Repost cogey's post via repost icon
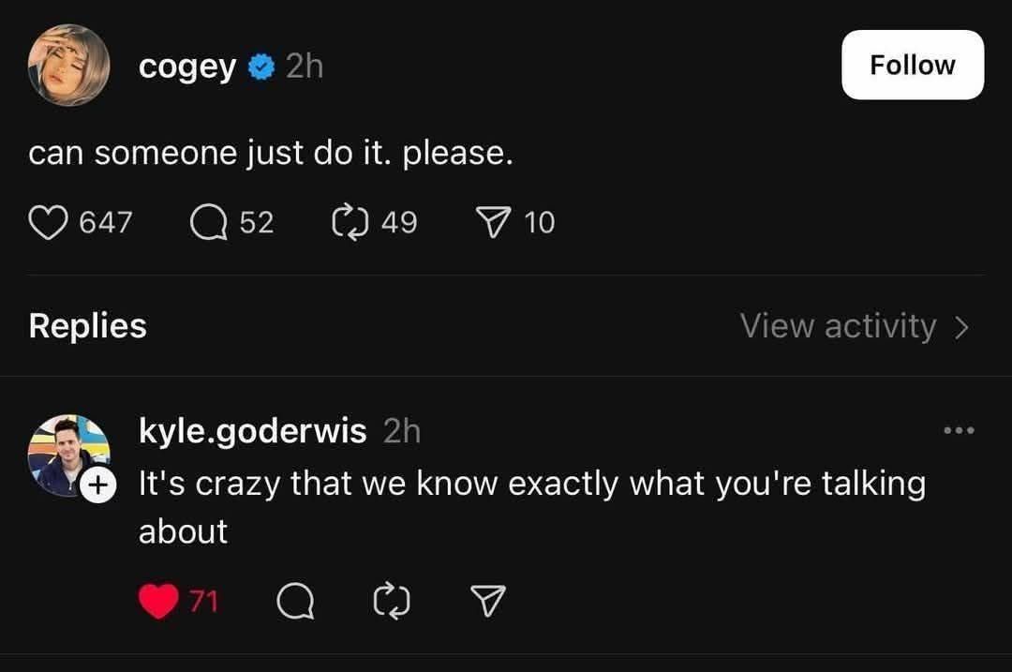Screen dimensions: 1012x672 click(x=349, y=223)
